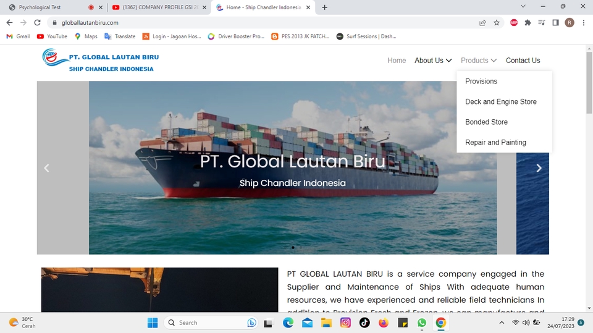Open the Translate bookmark

pyautogui.click(x=120, y=36)
